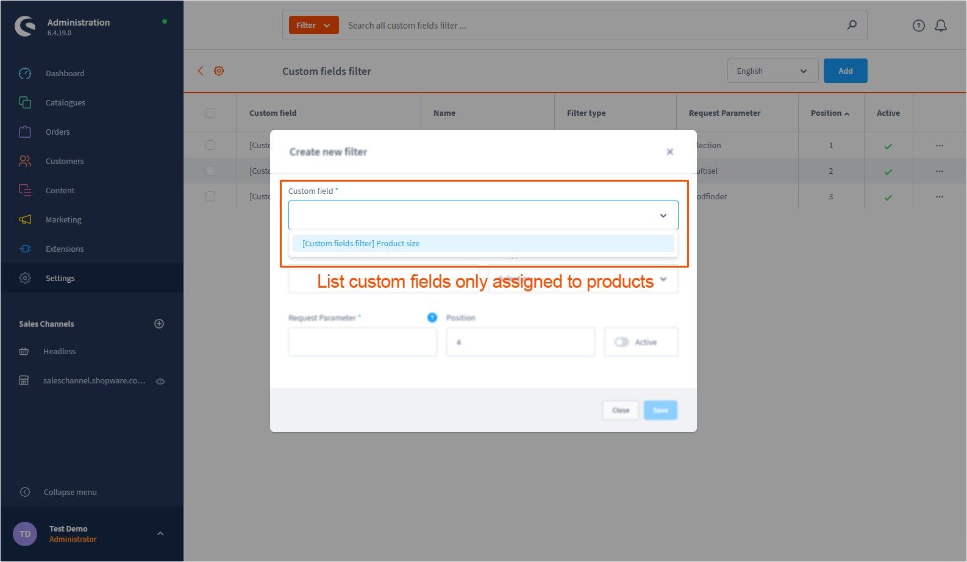
Task: Click the Shopware logo icon
Action: click(x=25, y=26)
